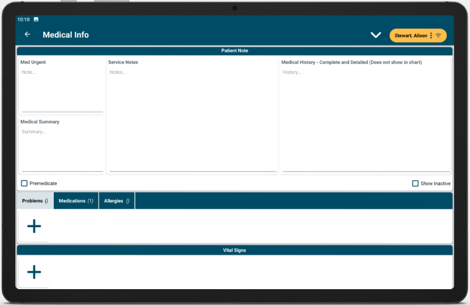Viewport: 470px width, 305px height.
Task: Open the Medications tab
Action: click(76, 201)
